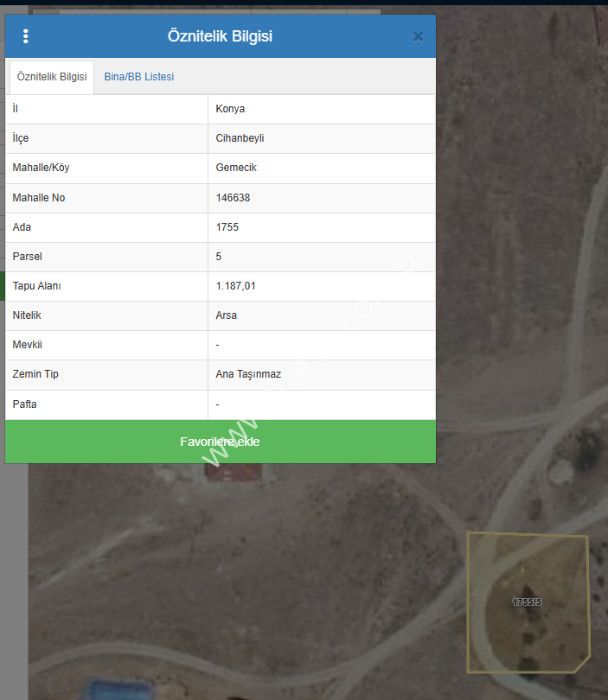The width and height of the screenshot is (608, 700).
Task: Click the Mevkii row label
Action: point(27,345)
